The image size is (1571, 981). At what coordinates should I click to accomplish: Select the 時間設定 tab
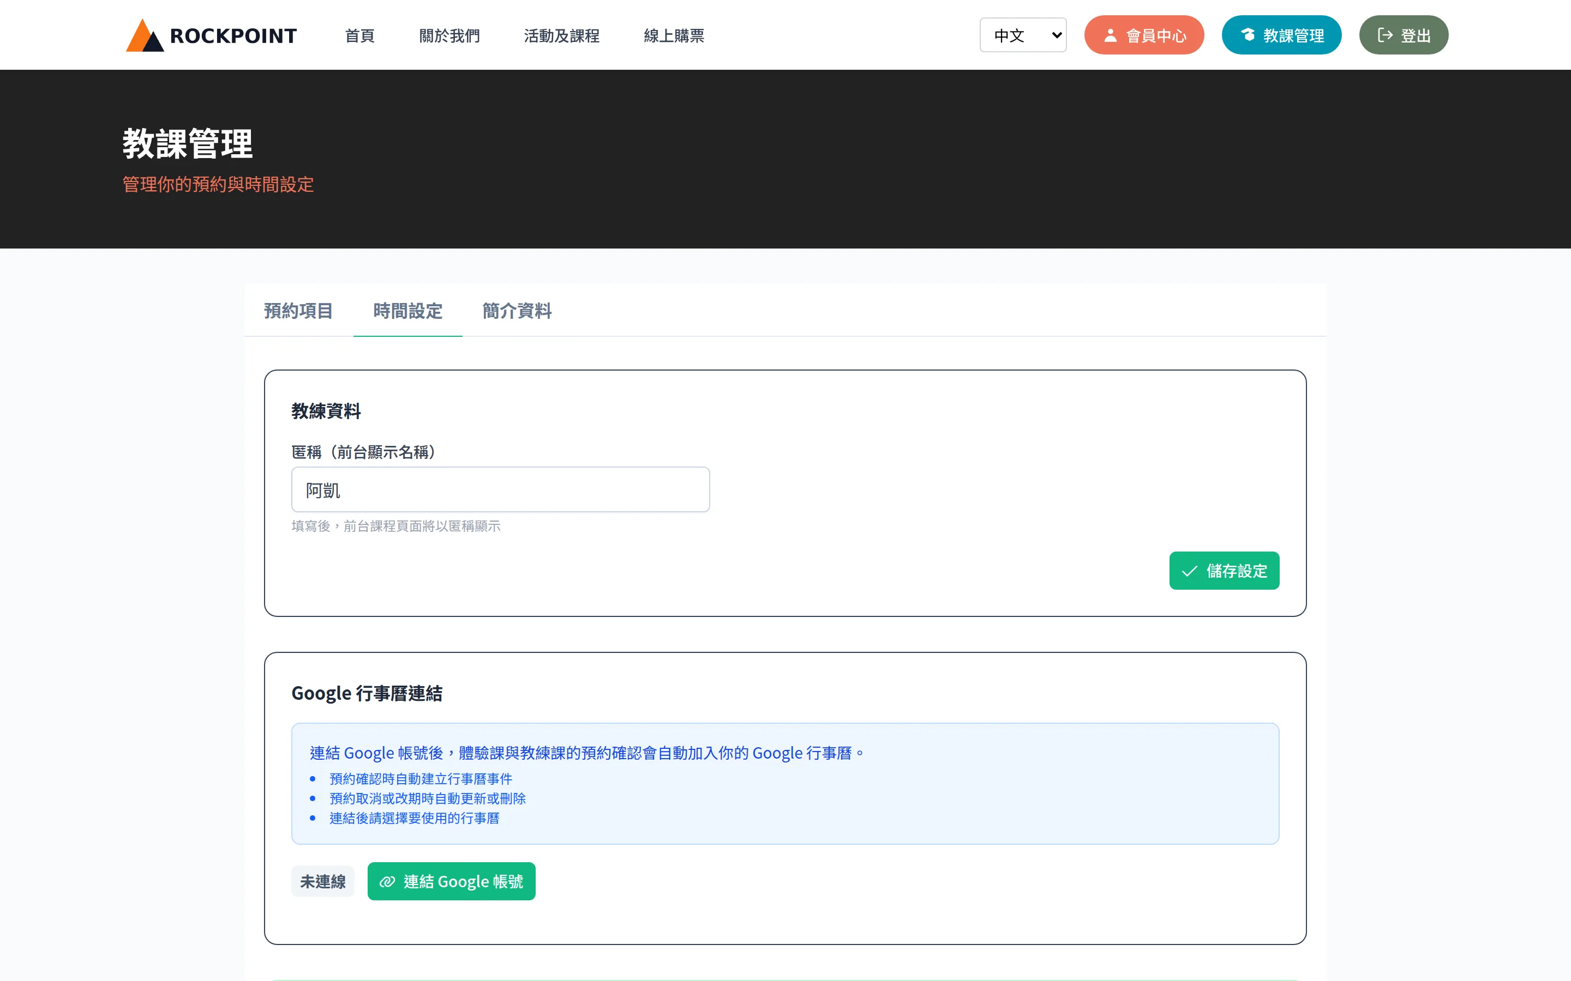pyautogui.click(x=407, y=311)
